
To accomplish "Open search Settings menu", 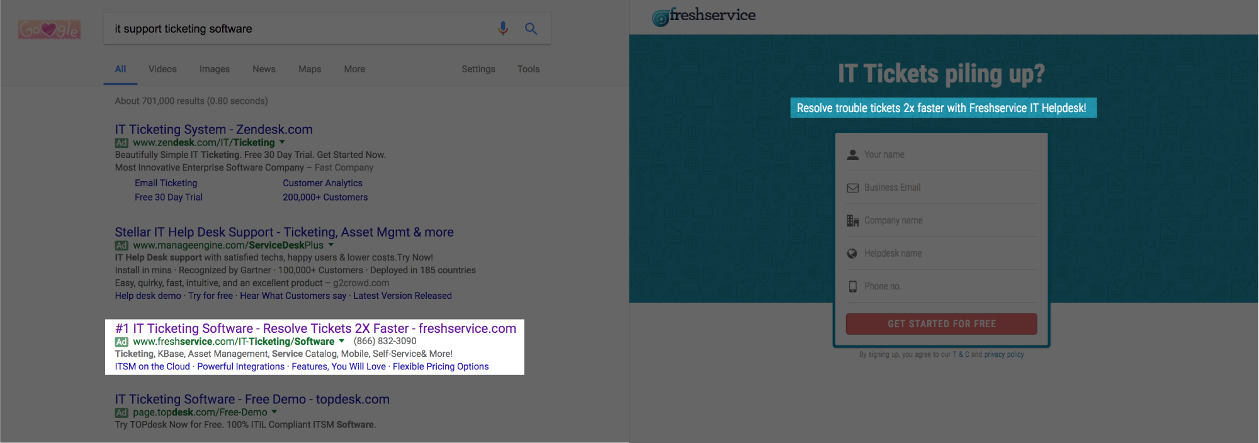I will click(x=478, y=69).
